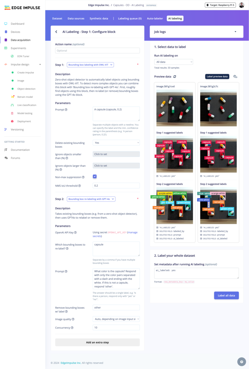
Task: Open the Step 2 block type dropdown
Action: click(91, 199)
